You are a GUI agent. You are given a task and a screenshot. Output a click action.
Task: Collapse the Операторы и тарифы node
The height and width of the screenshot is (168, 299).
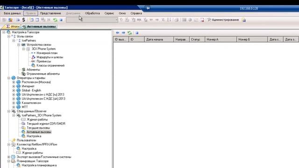[x=9, y=78]
